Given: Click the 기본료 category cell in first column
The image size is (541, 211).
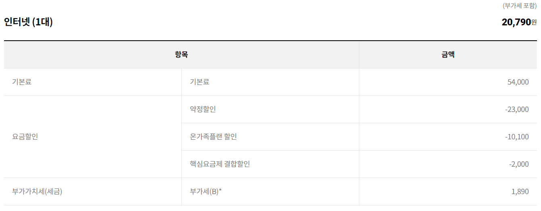Looking at the screenshot, I should (22, 82).
